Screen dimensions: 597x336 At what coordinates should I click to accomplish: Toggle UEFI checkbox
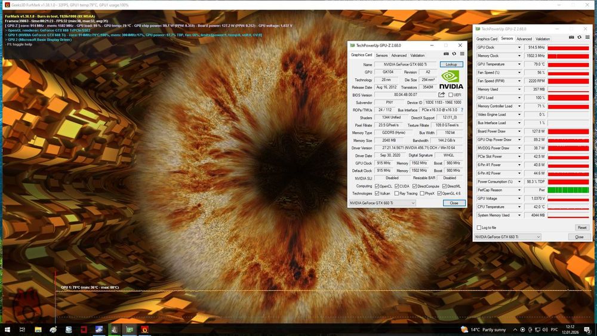(451, 95)
